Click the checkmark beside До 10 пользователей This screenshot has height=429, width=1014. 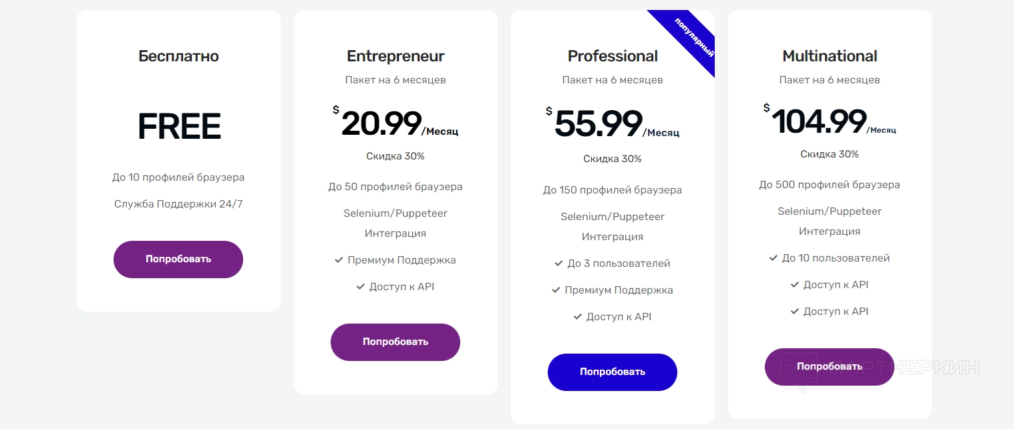coord(773,258)
